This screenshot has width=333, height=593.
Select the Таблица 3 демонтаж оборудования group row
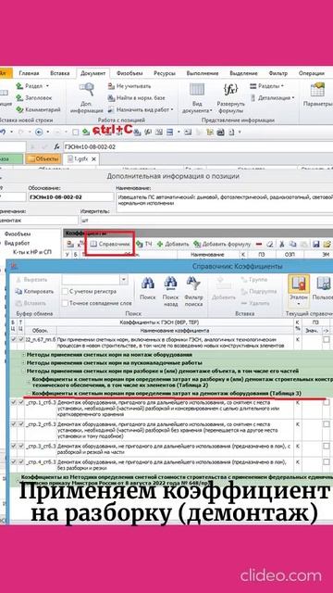pos(171,394)
